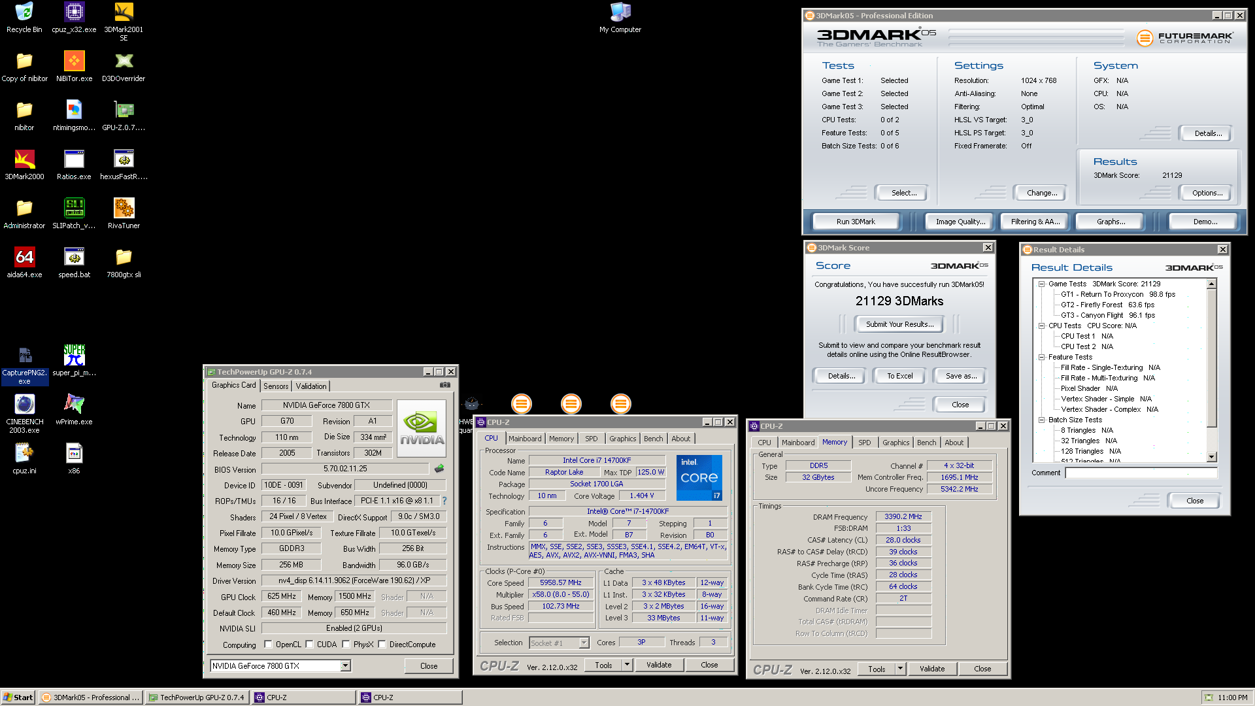Image resolution: width=1255 pixels, height=706 pixels.
Task: Open Start menu button
Action: tap(18, 698)
